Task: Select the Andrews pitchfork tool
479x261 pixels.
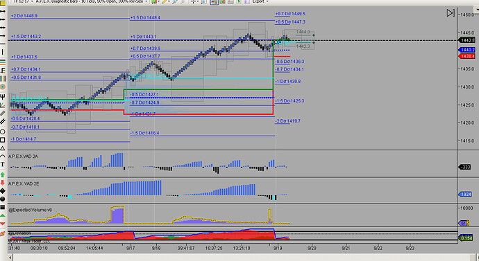Action: coord(3,97)
